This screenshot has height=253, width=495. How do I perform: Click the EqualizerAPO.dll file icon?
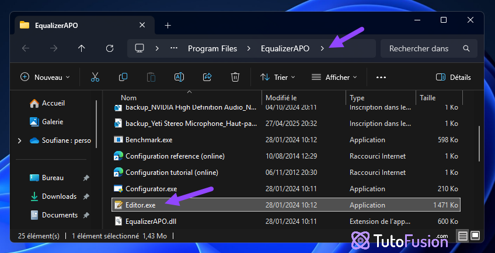click(x=118, y=222)
